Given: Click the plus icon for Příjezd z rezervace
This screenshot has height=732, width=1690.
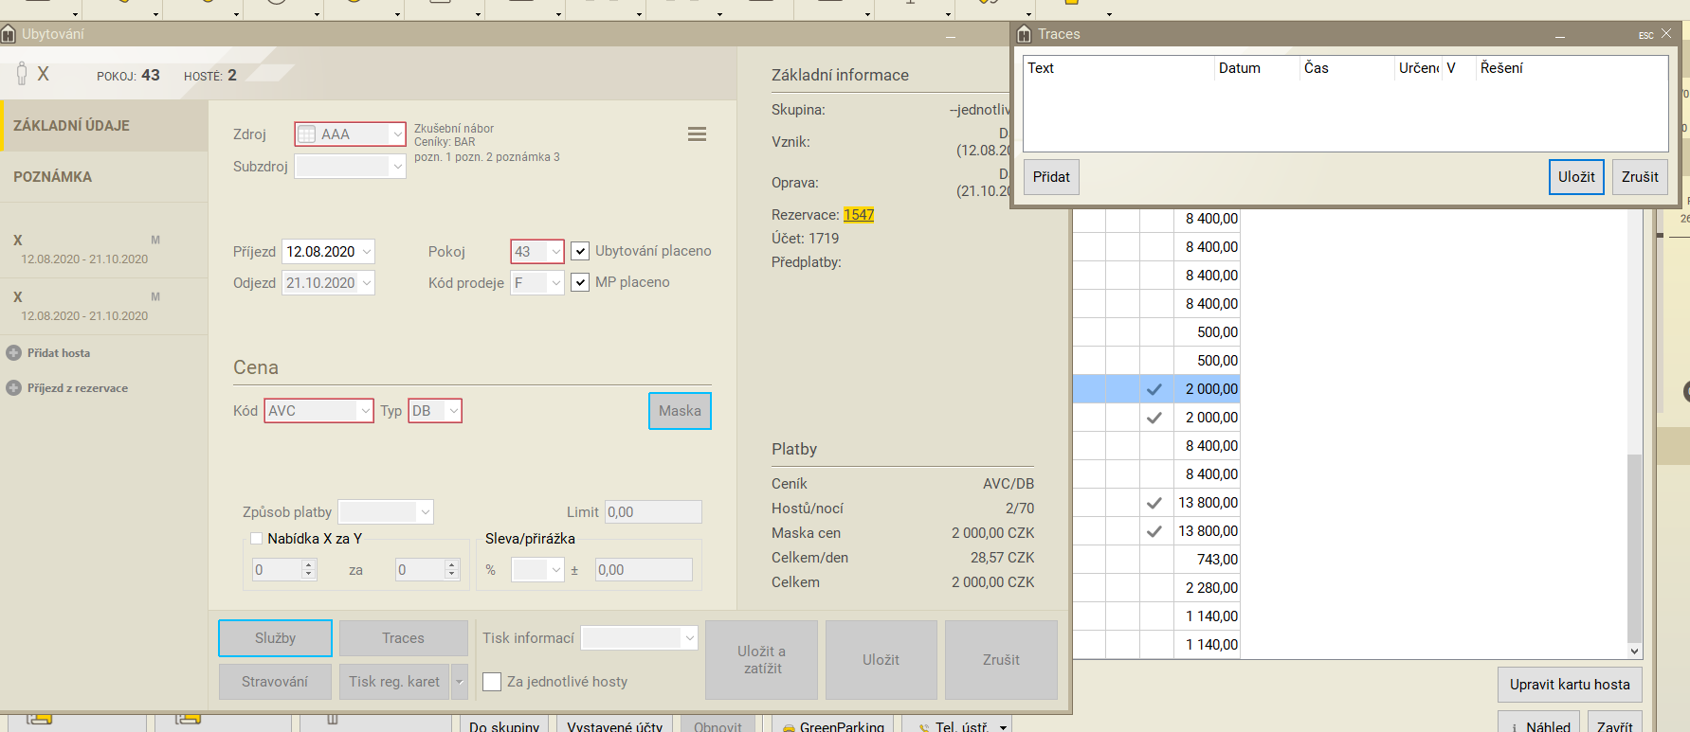Looking at the screenshot, I should coord(13,388).
